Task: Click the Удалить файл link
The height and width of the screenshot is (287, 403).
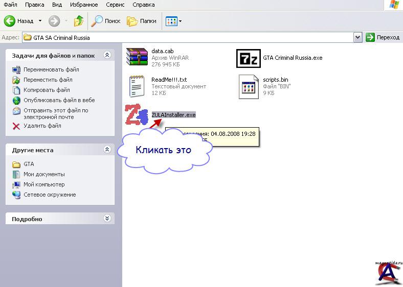Action: (x=42, y=126)
